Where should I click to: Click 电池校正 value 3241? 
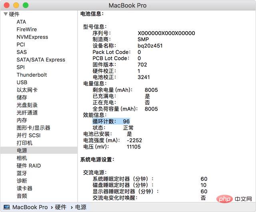point(144,77)
